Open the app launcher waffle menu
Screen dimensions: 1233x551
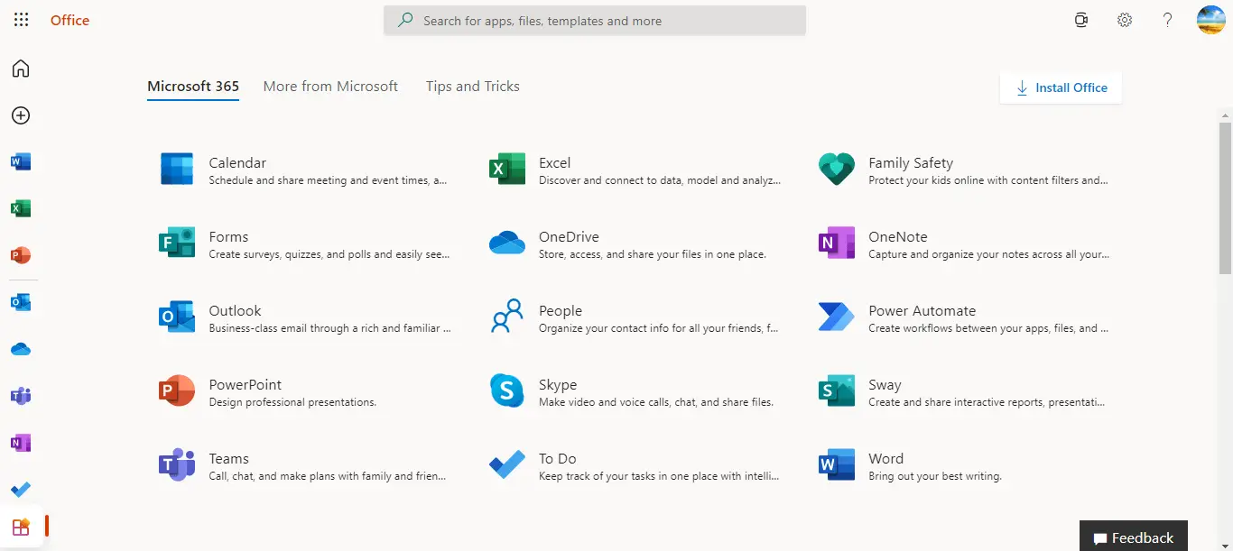pos(21,20)
